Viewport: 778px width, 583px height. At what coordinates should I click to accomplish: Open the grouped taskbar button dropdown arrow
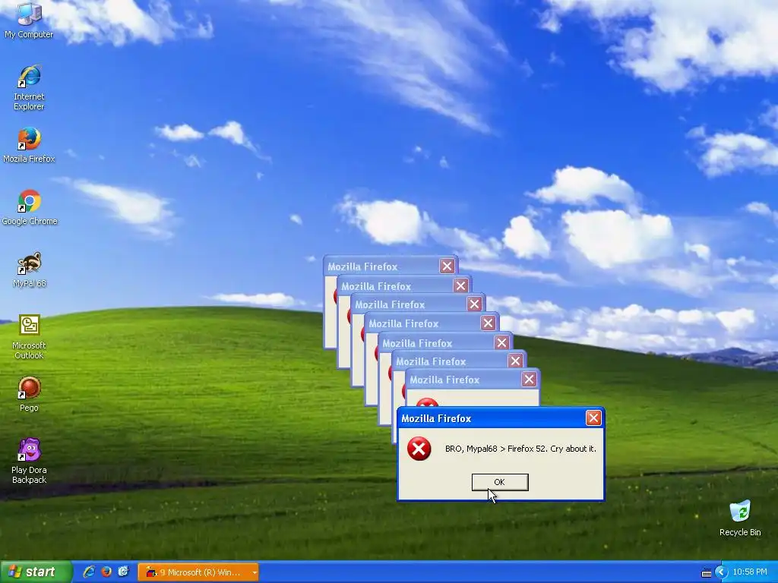click(255, 572)
